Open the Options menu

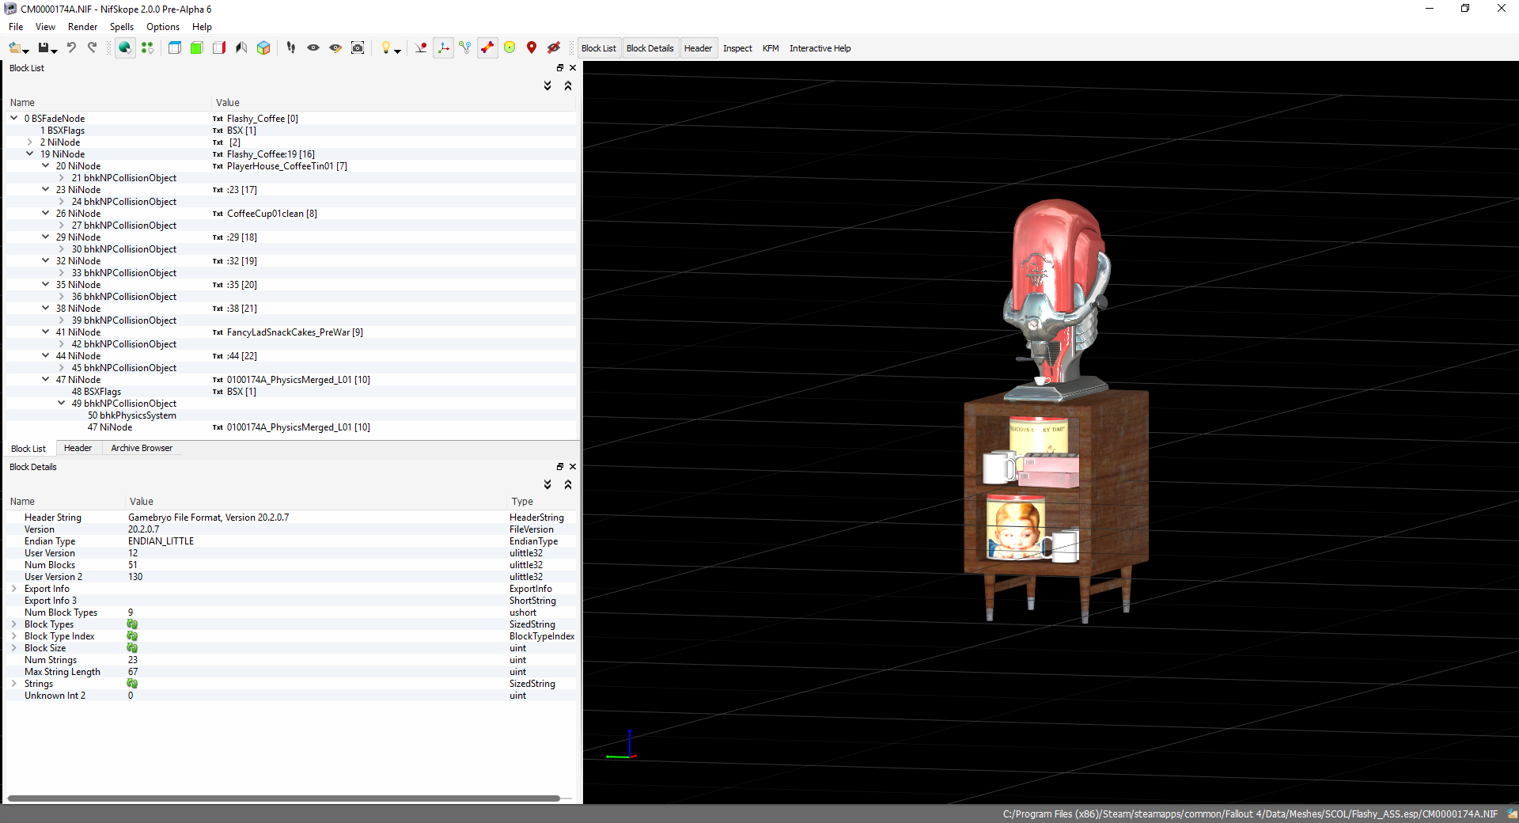click(163, 27)
